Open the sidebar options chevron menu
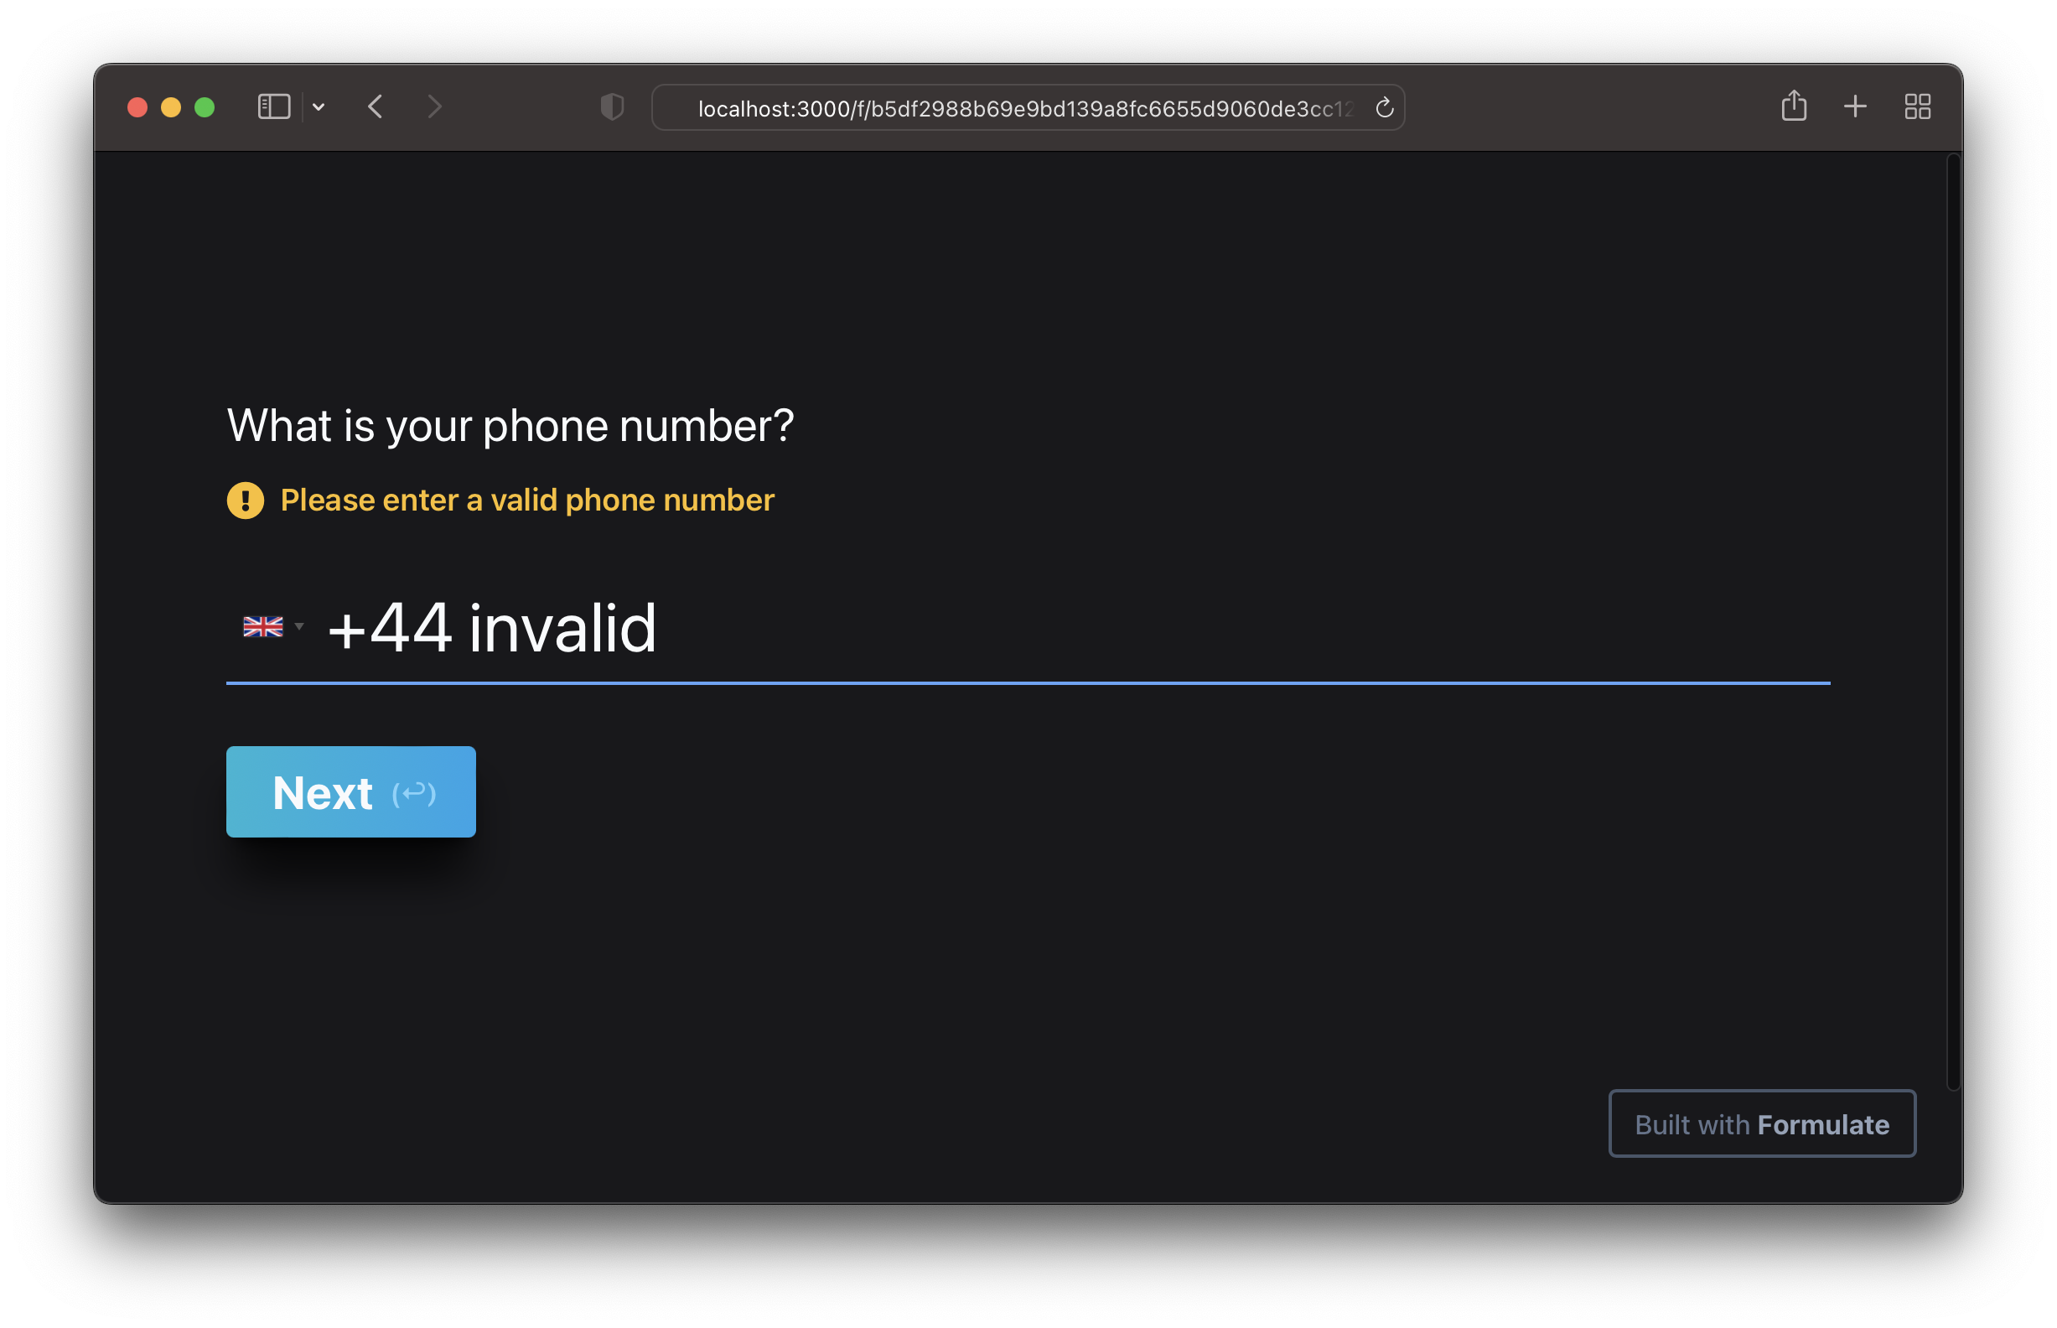Image resolution: width=2057 pixels, height=1328 pixels. click(319, 107)
